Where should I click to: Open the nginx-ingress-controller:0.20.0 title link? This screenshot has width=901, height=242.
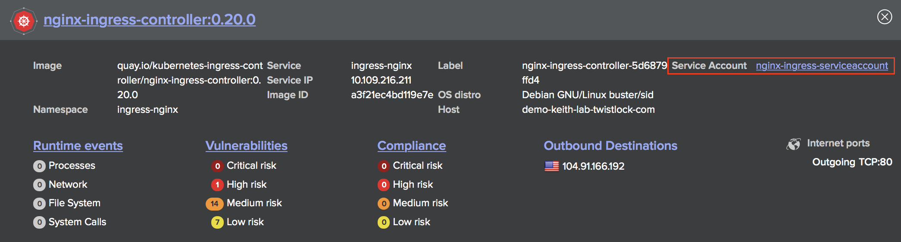click(150, 20)
